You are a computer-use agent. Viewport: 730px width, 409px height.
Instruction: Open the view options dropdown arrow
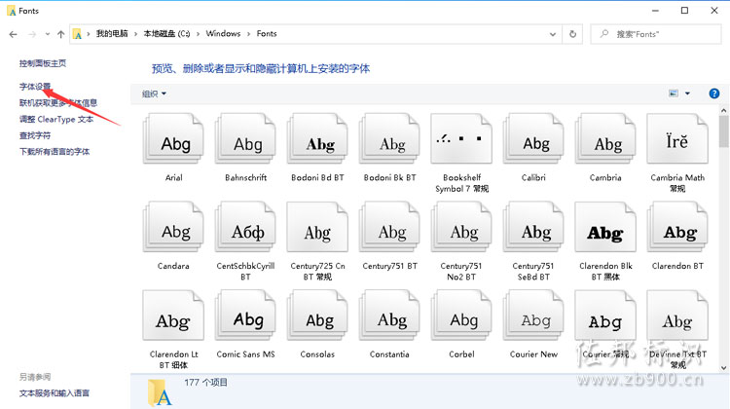click(687, 93)
